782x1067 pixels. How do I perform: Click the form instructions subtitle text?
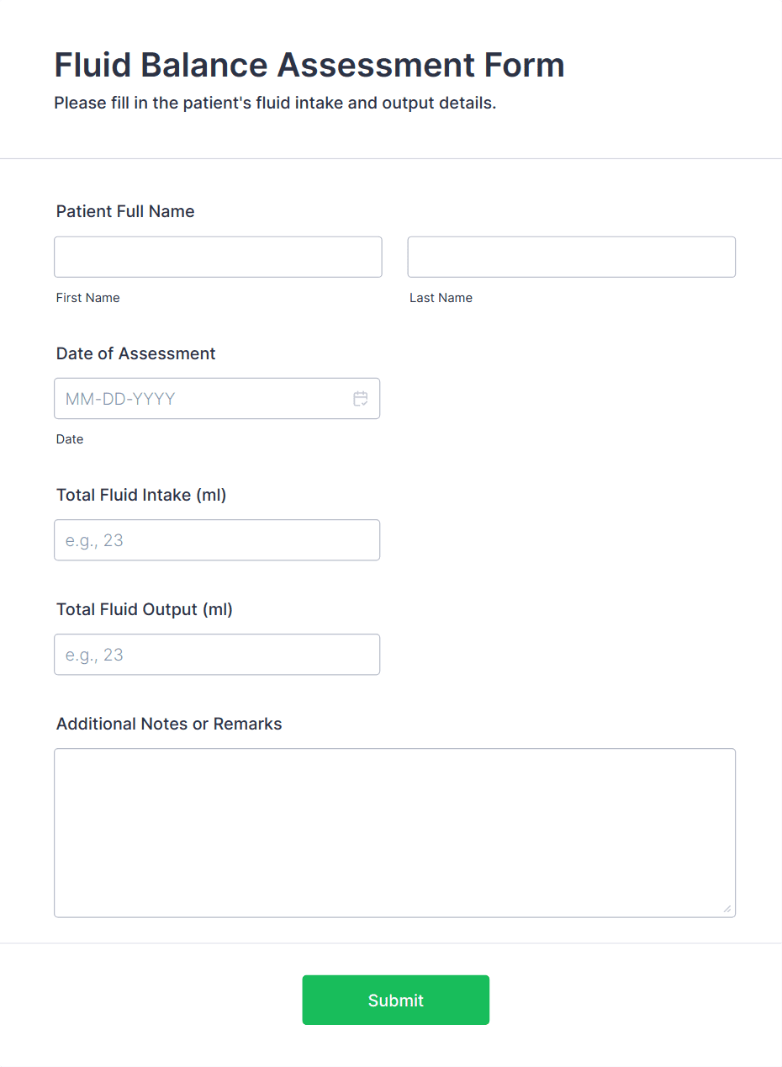(274, 103)
